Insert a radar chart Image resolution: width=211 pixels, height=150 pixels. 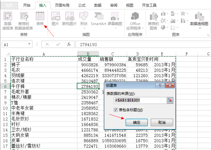tap(183, 14)
